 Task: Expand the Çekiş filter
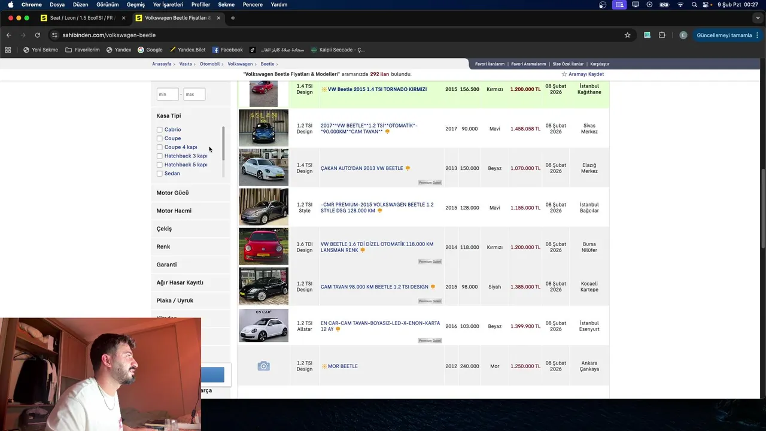click(164, 229)
